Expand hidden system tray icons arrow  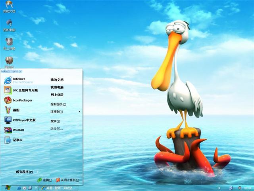tap(219, 188)
